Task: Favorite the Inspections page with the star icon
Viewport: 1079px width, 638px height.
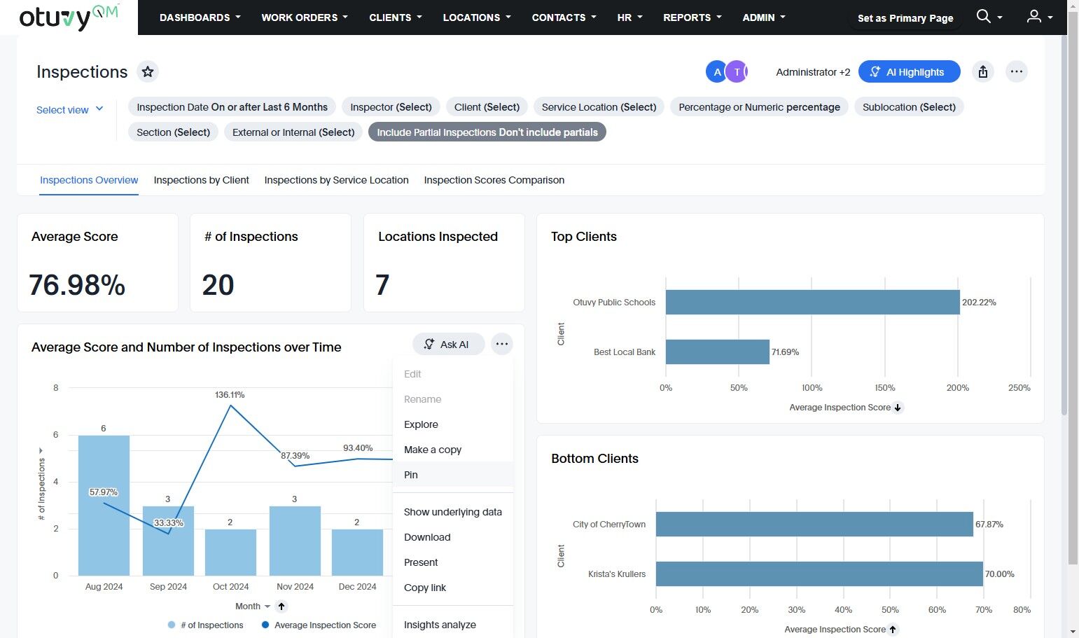Action: coord(147,71)
